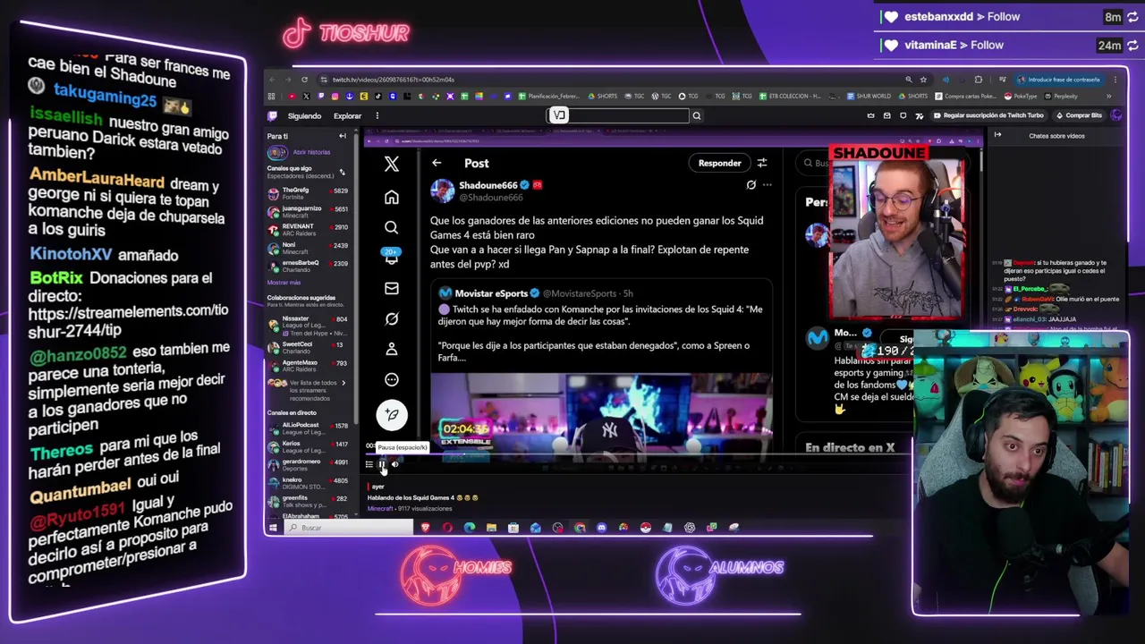Click the X logo in embedded post
1145x644 pixels.
[x=391, y=165]
